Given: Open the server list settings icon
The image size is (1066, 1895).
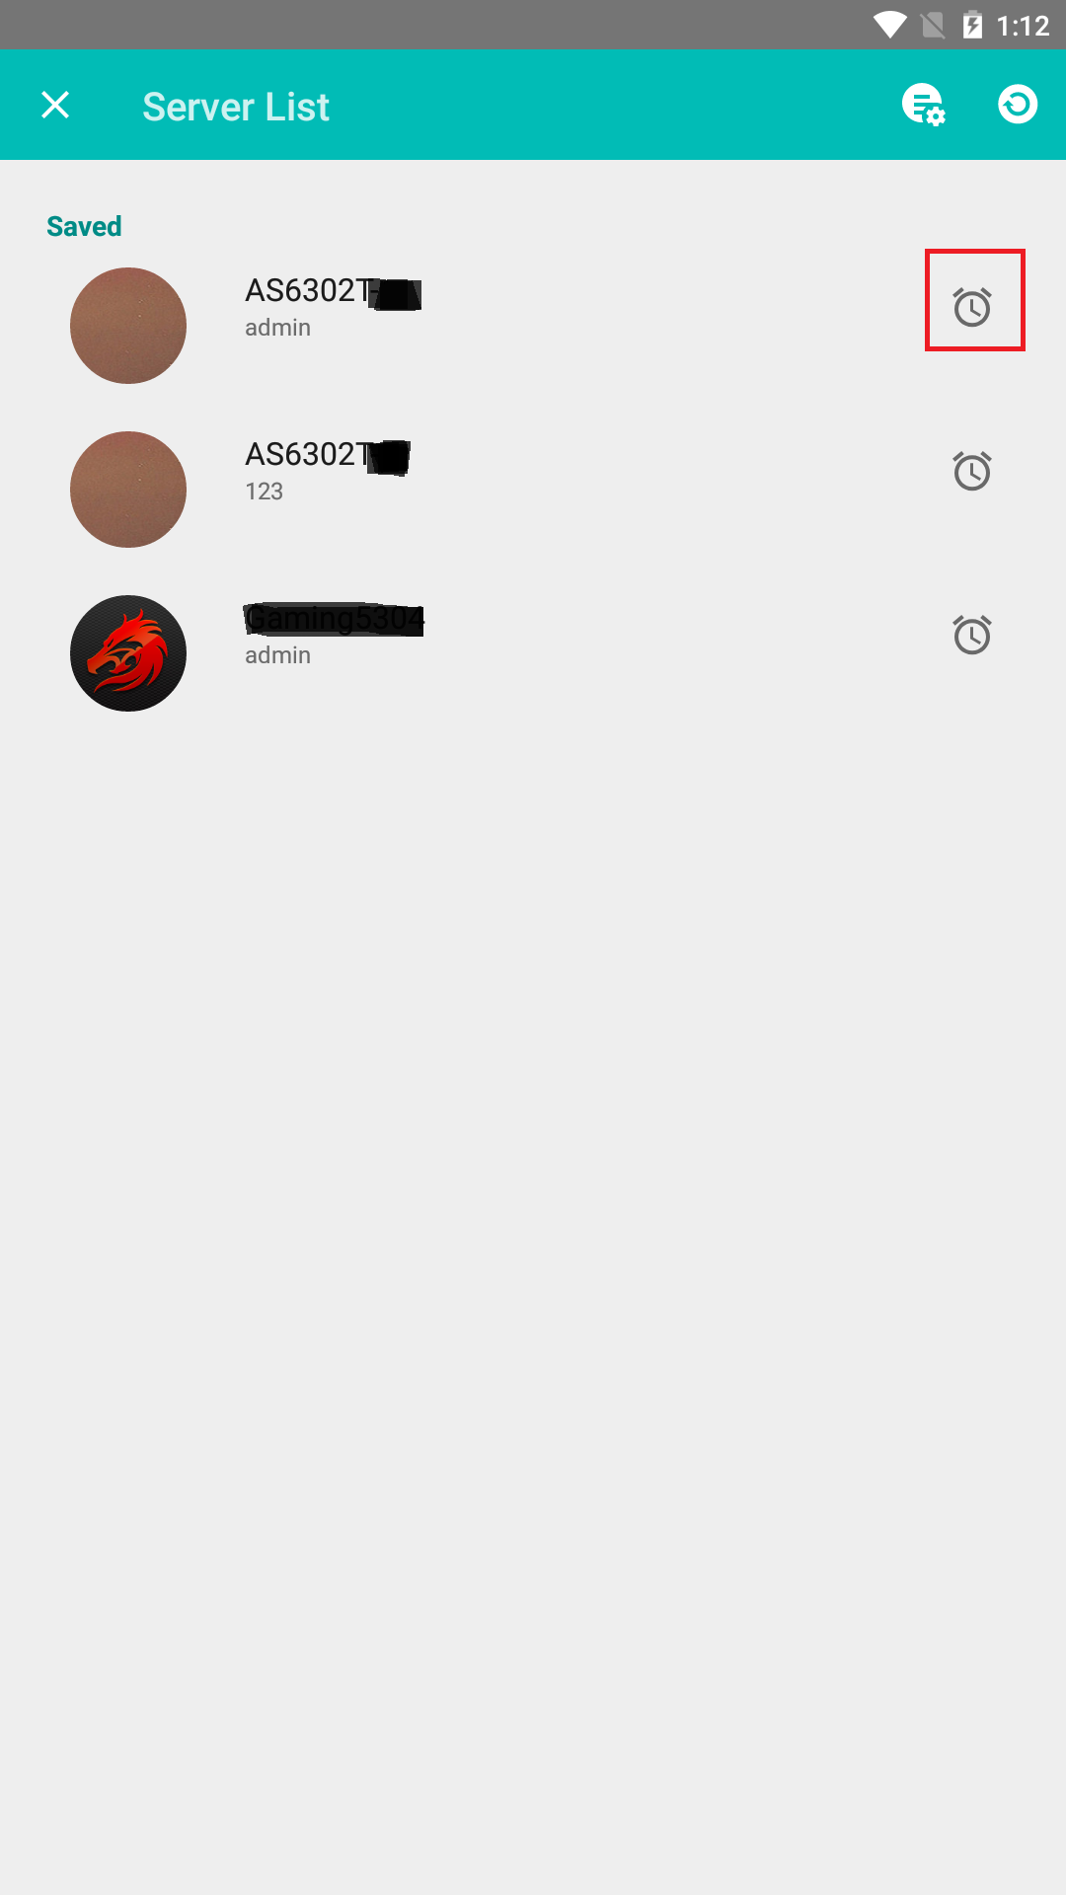Looking at the screenshot, I should (924, 105).
